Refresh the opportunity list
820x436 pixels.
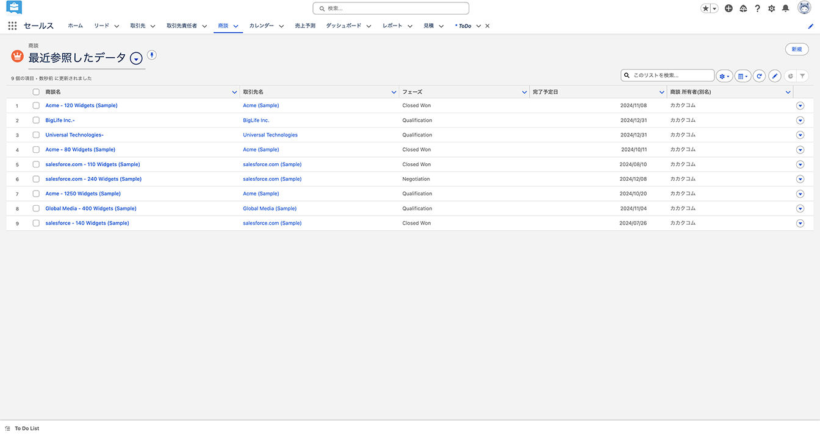759,76
